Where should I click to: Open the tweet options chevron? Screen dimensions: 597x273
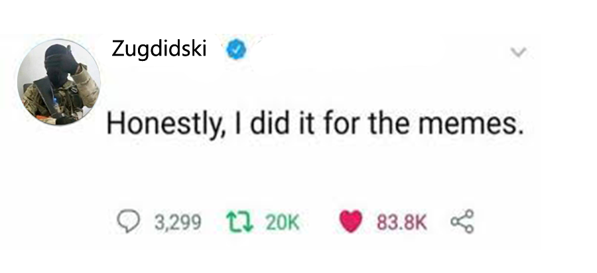point(519,51)
